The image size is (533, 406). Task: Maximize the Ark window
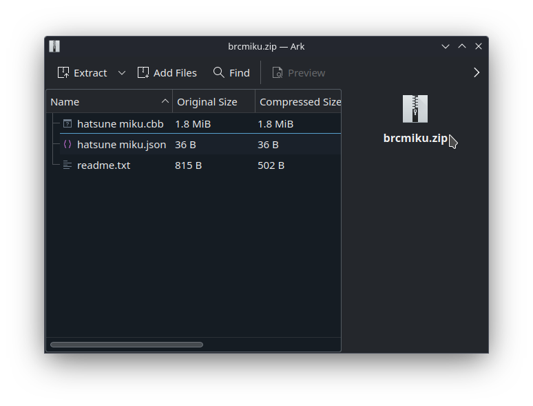(x=462, y=46)
